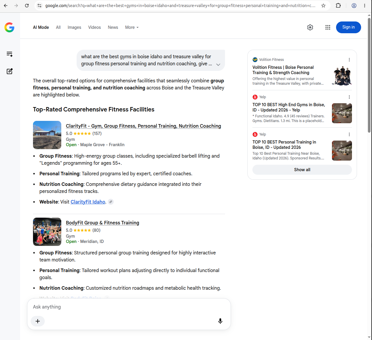
Task: Click the page vertical scrollbar thumb
Action: (369, 75)
